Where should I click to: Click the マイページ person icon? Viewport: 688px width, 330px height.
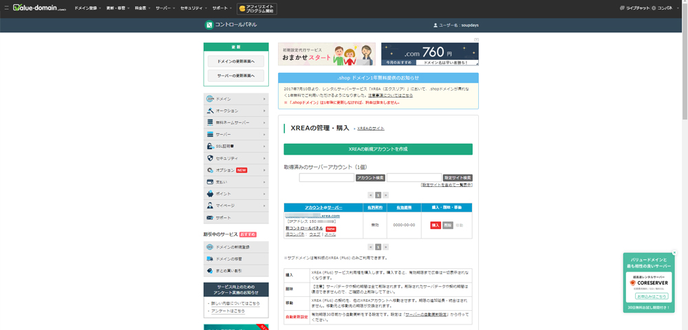coord(210,206)
